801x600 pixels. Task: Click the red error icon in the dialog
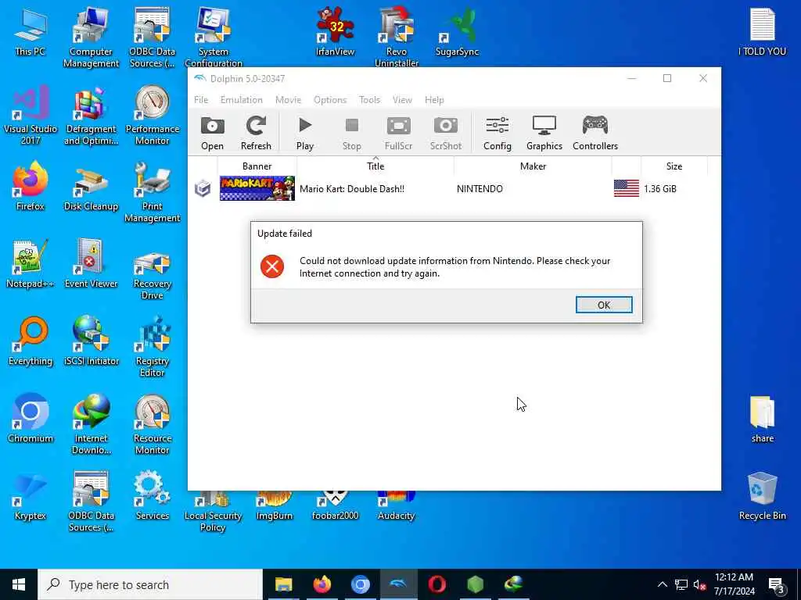click(x=272, y=266)
